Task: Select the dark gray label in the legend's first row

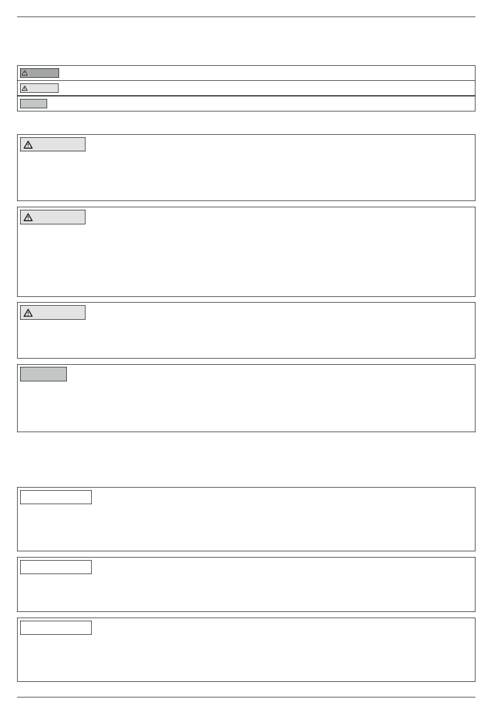Action: pos(39,73)
